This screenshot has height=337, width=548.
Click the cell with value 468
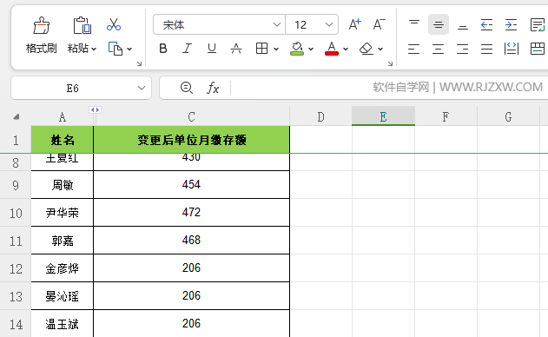(x=192, y=241)
